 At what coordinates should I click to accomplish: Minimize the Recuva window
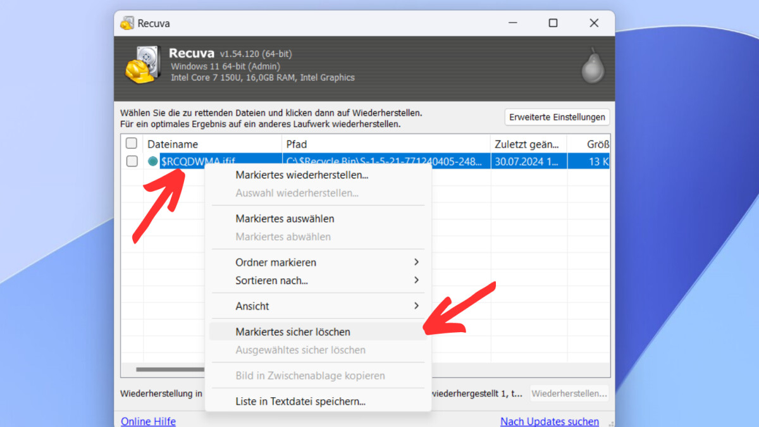click(513, 23)
